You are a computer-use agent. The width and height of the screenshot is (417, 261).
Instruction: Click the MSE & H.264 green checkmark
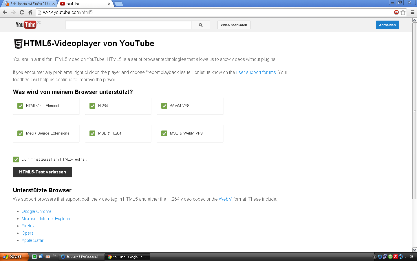[x=92, y=133]
